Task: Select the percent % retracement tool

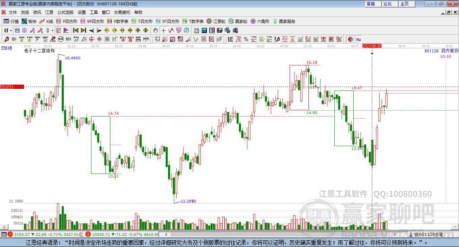Action: tap(246, 39)
